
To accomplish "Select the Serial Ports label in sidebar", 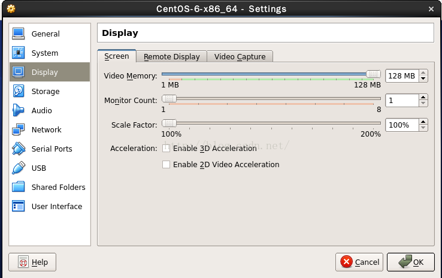I will (52, 149).
